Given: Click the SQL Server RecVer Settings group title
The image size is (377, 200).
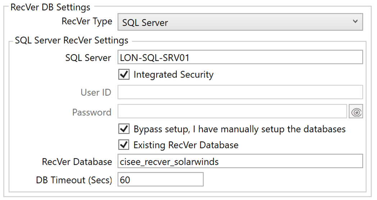Looking at the screenshot, I should pos(72,40).
